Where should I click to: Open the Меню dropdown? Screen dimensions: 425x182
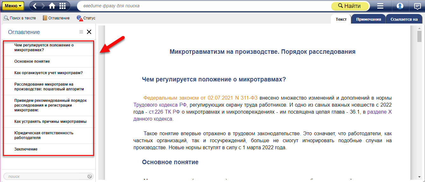tap(13, 6)
